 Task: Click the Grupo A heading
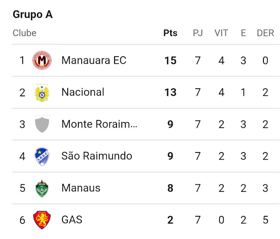click(33, 14)
